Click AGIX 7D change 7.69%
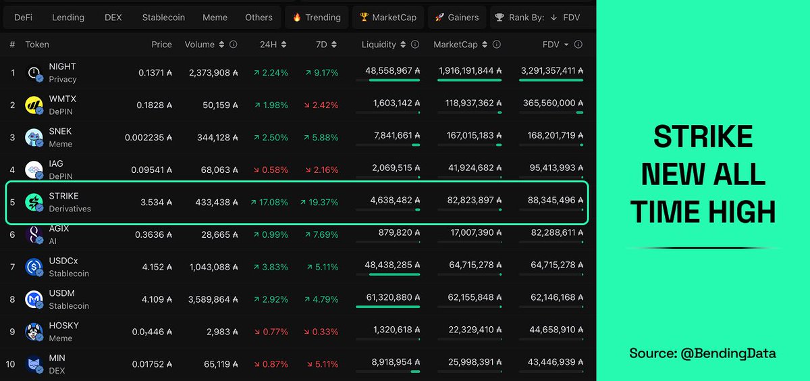 (323, 234)
